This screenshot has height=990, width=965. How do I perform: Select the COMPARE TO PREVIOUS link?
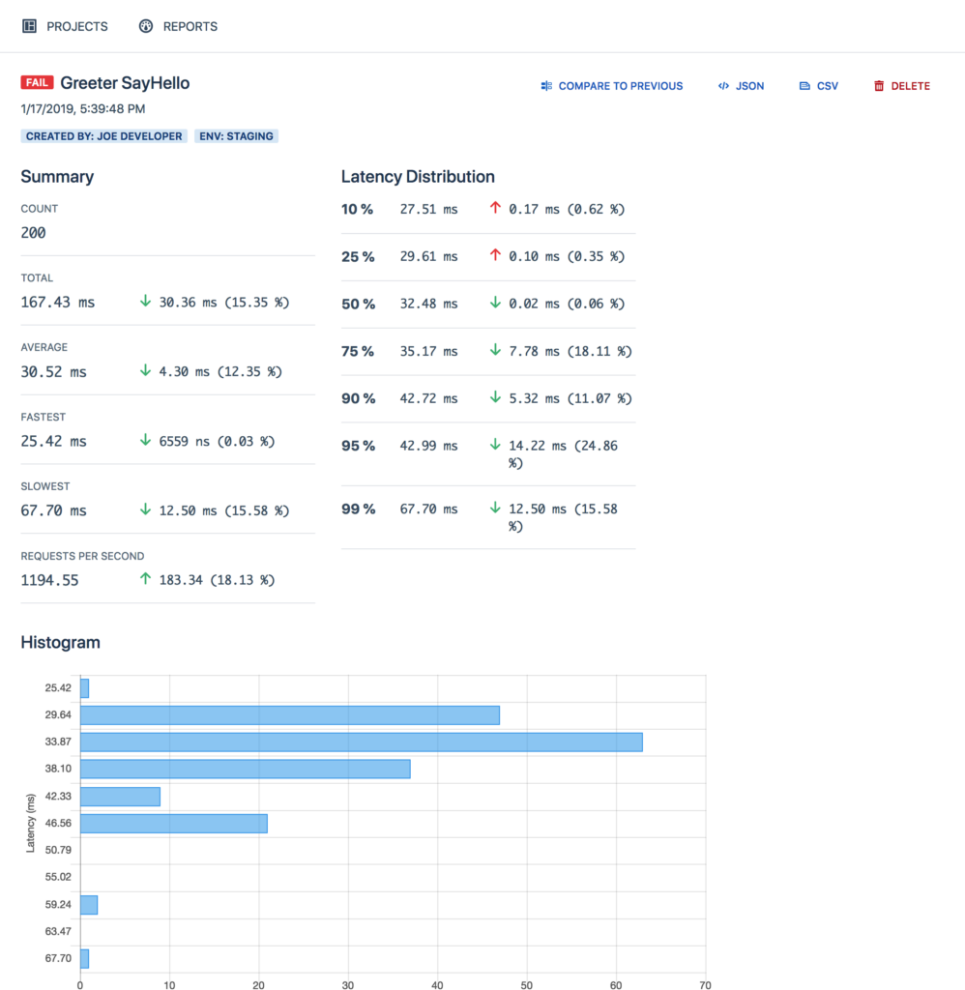coord(611,86)
